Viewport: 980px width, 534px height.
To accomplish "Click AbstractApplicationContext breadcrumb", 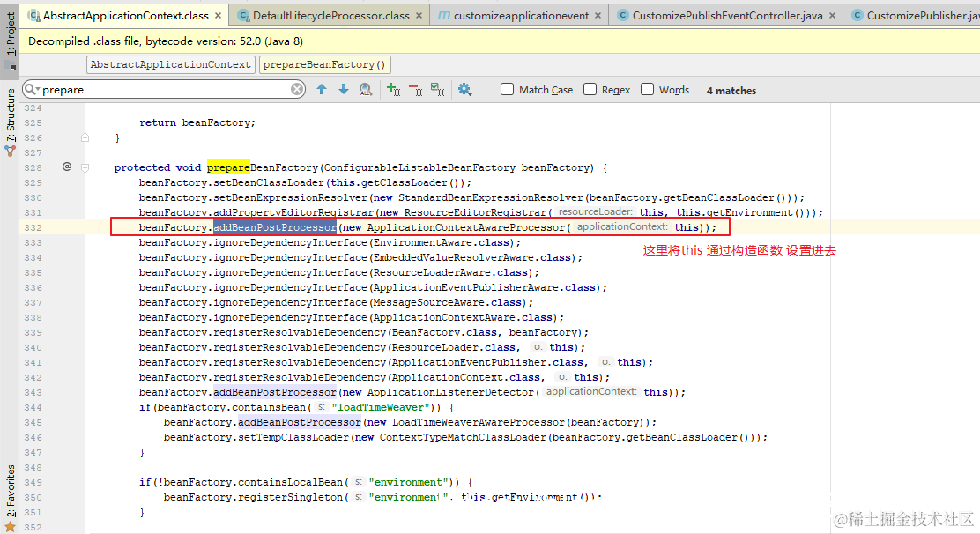I will click(x=171, y=64).
